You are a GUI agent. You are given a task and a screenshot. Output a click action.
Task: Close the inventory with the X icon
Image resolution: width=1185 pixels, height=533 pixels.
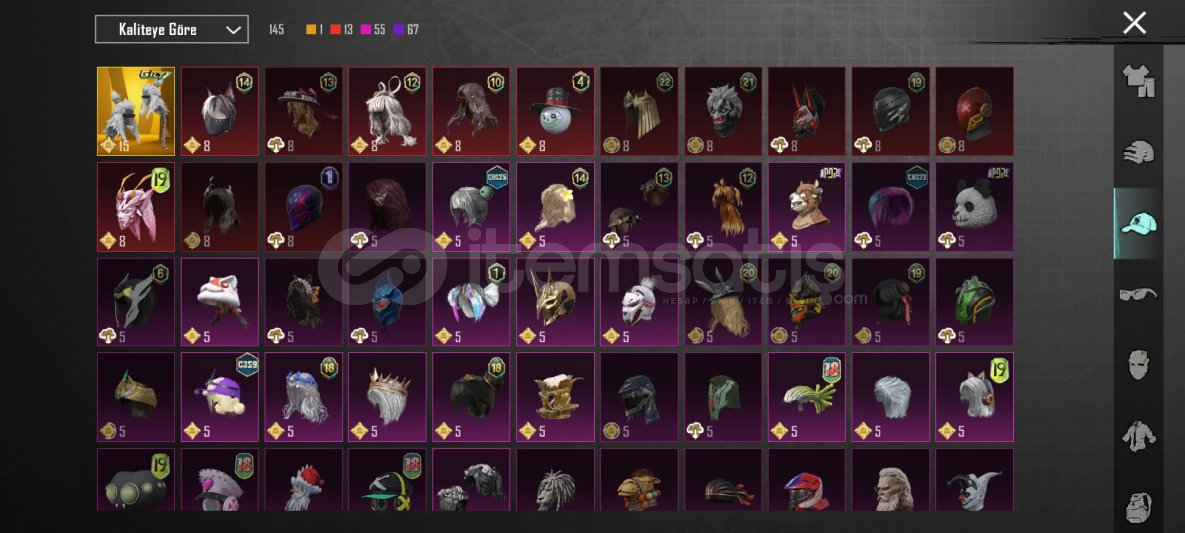[x=1134, y=23]
